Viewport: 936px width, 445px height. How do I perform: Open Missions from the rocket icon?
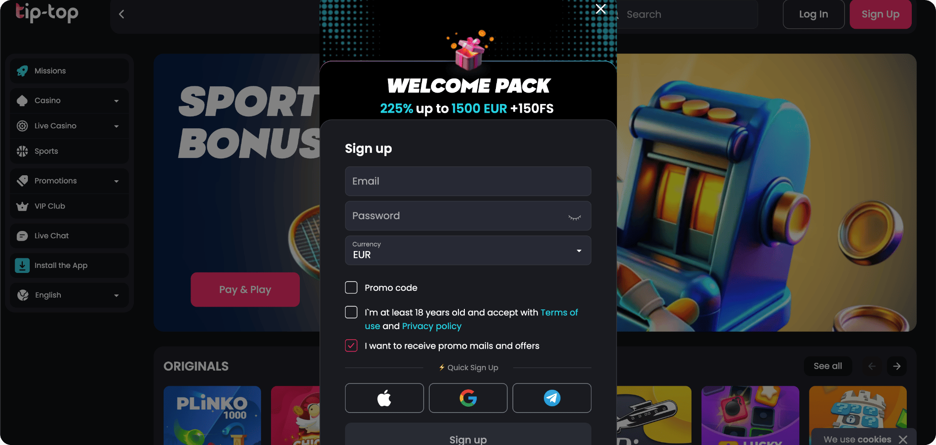click(22, 71)
